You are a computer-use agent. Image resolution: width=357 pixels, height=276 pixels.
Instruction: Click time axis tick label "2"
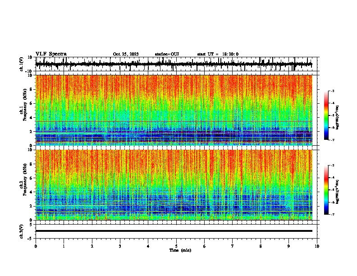coord(92,246)
